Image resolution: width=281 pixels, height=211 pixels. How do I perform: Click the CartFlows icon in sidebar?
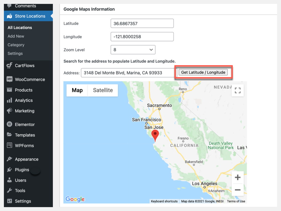point(9,66)
